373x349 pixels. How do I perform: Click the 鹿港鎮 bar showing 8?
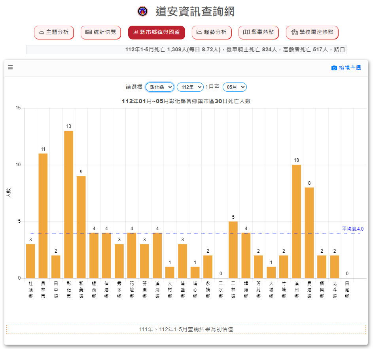click(309, 233)
